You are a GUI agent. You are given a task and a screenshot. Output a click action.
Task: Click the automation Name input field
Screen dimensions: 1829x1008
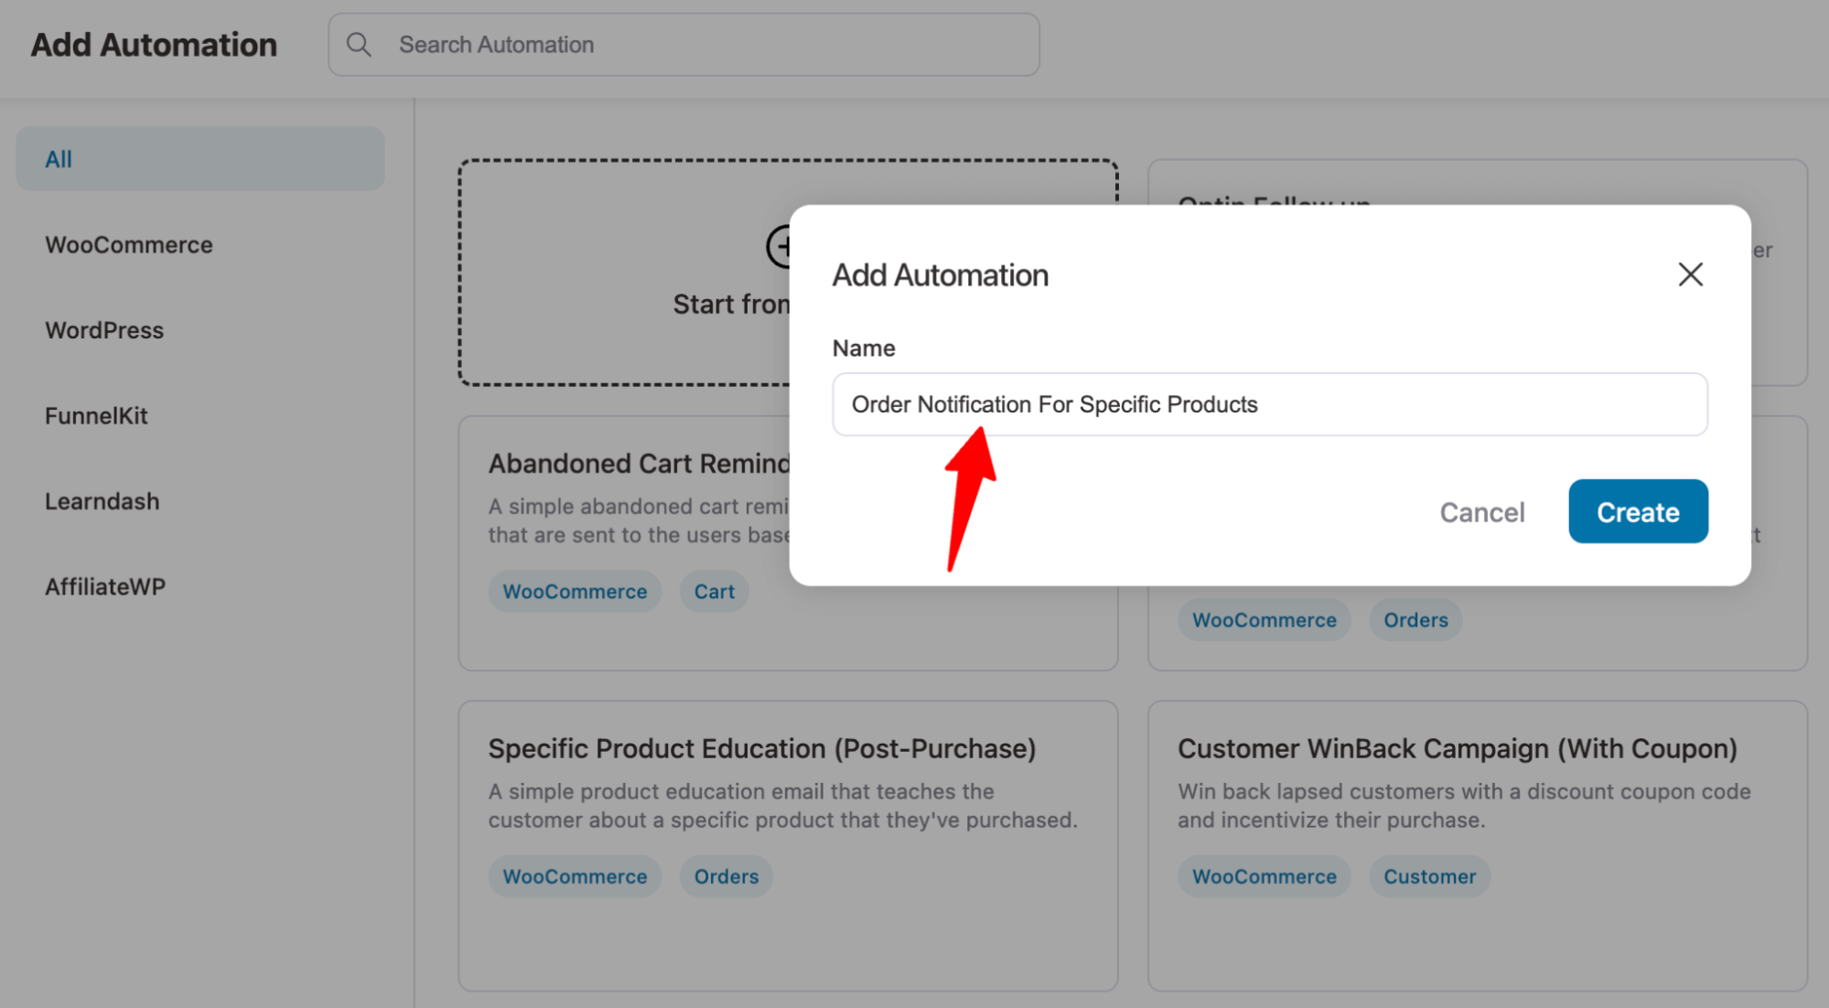(1269, 404)
